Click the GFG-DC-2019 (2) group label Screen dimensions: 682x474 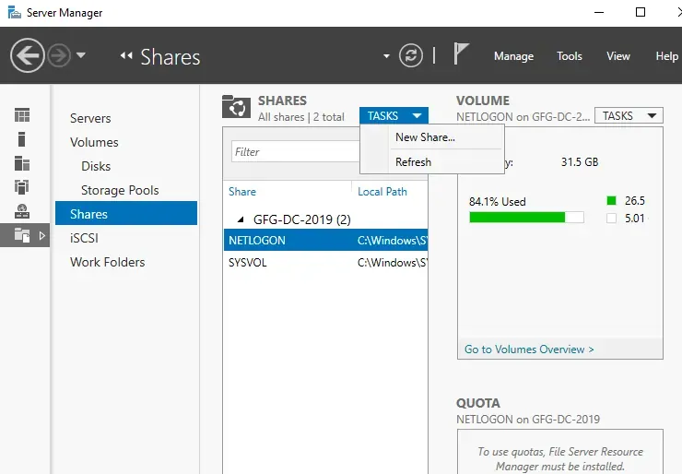(x=302, y=219)
